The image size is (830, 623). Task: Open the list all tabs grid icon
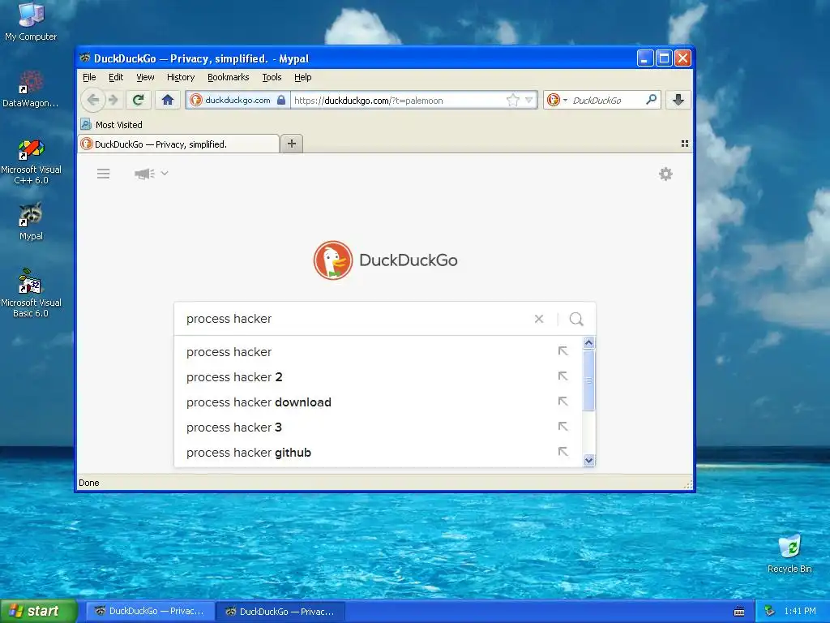pos(684,144)
